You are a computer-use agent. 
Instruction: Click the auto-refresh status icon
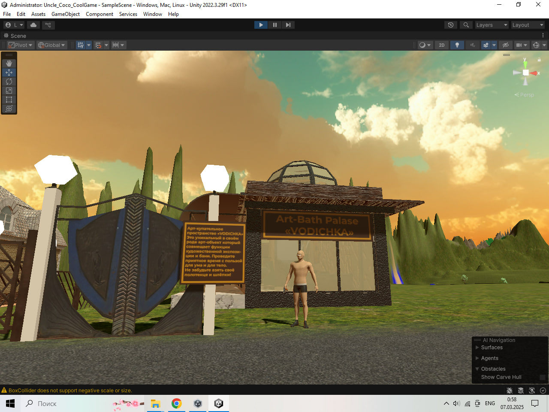pyautogui.click(x=532, y=391)
